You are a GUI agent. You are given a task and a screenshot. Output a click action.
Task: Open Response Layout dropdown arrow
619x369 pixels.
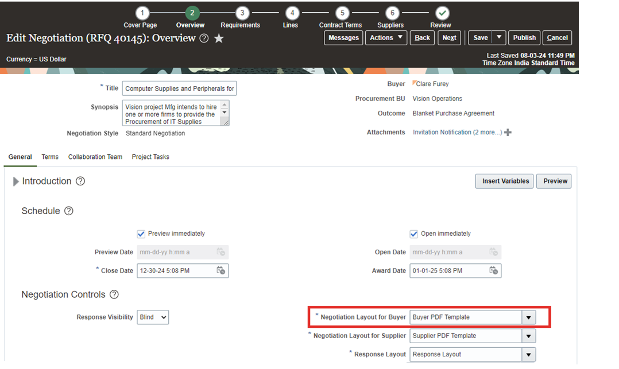click(529, 355)
